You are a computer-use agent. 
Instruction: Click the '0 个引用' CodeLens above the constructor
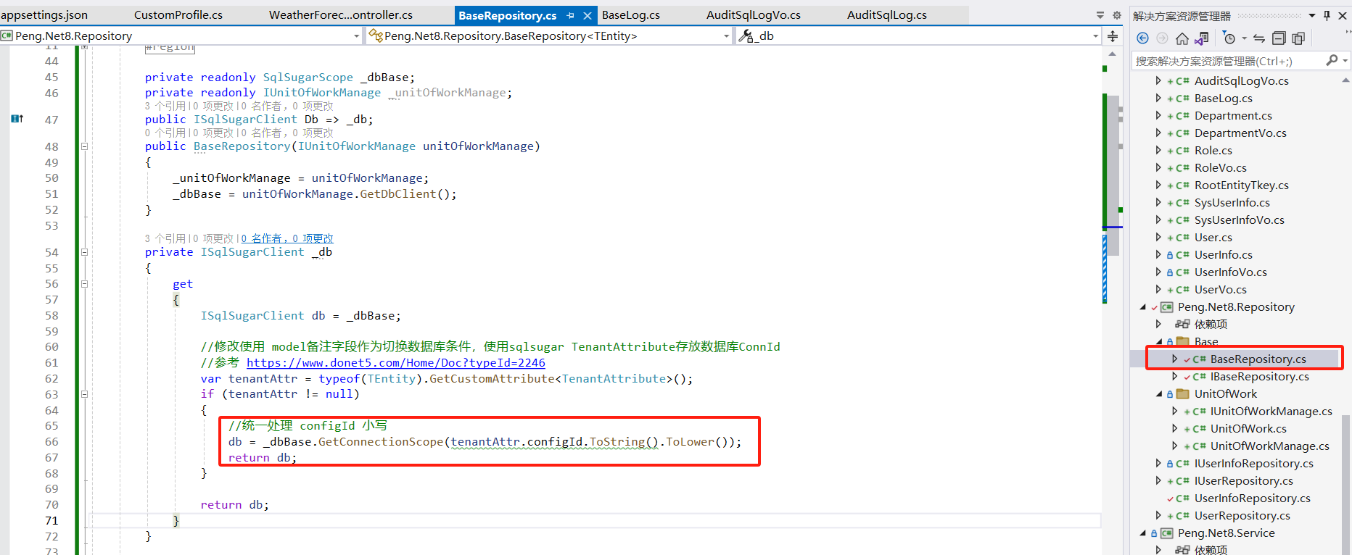pos(165,133)
